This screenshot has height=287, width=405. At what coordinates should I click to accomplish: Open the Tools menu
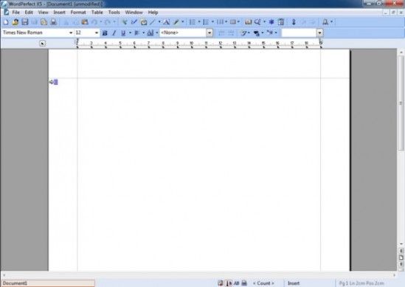tap(114, 12)
